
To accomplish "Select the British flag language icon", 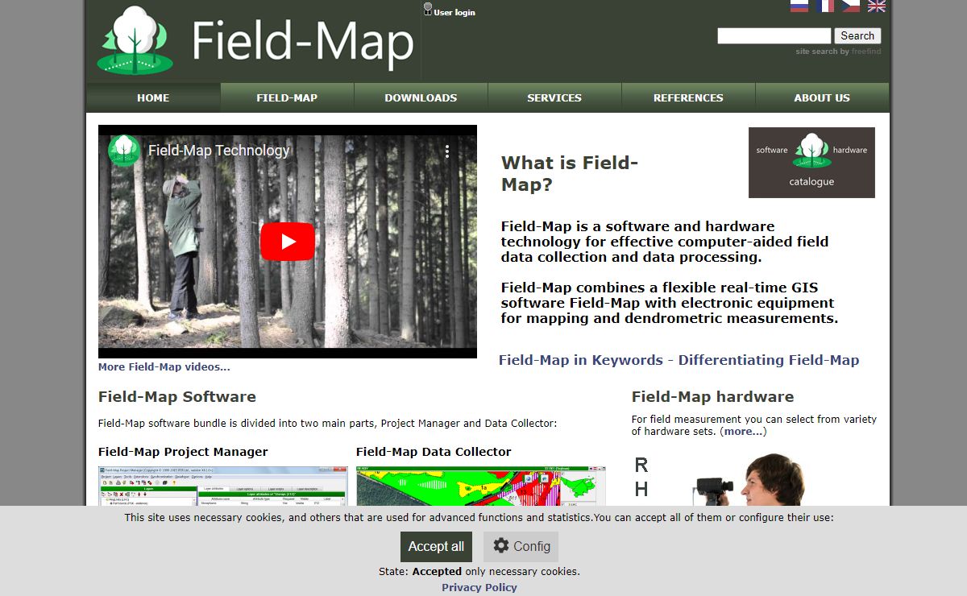I will [877, 6].
